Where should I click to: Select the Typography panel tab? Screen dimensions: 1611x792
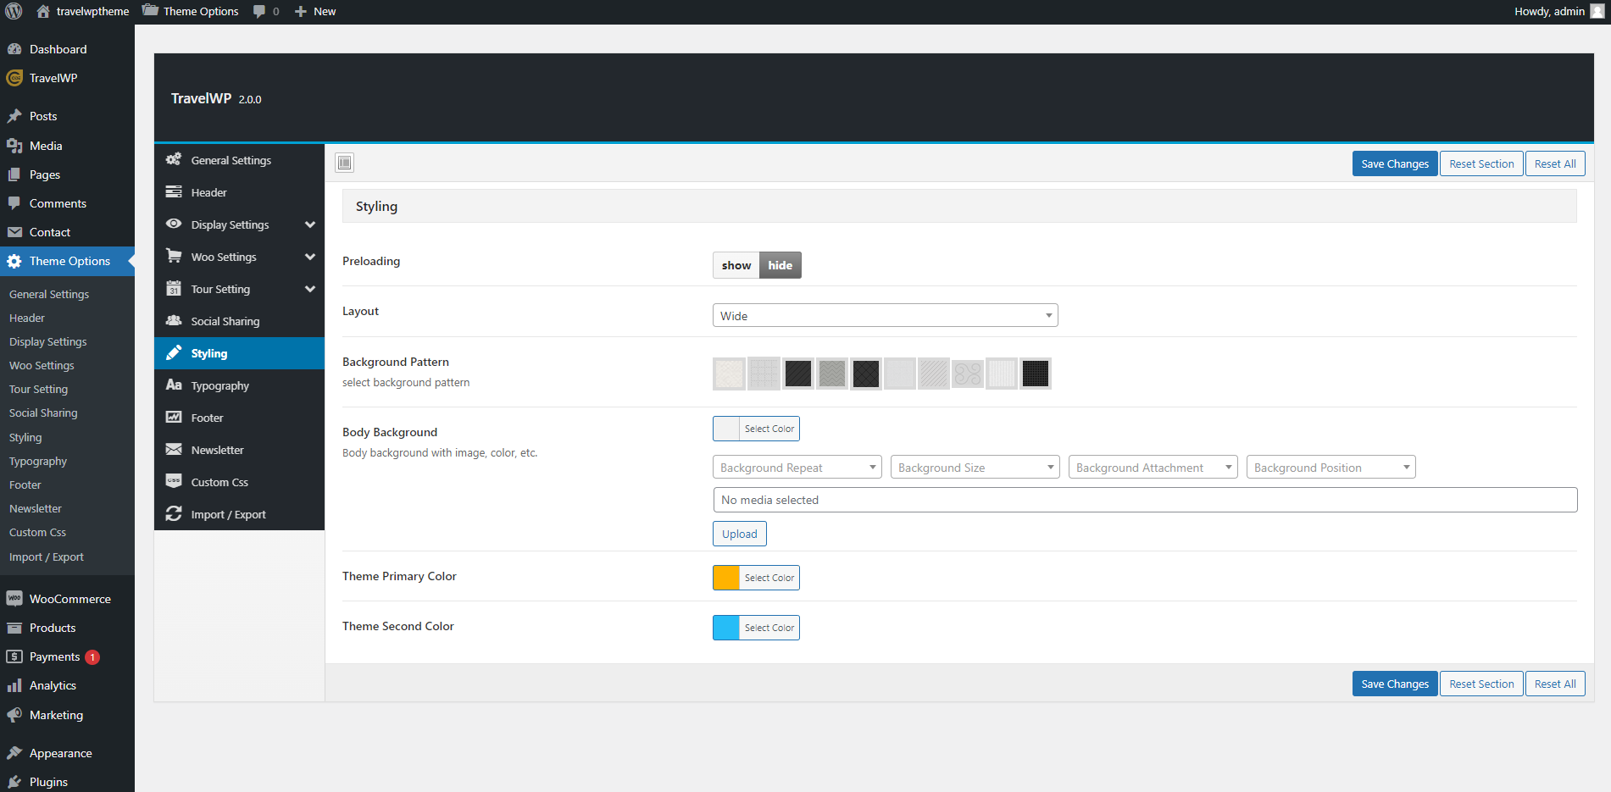coord(239,385)
